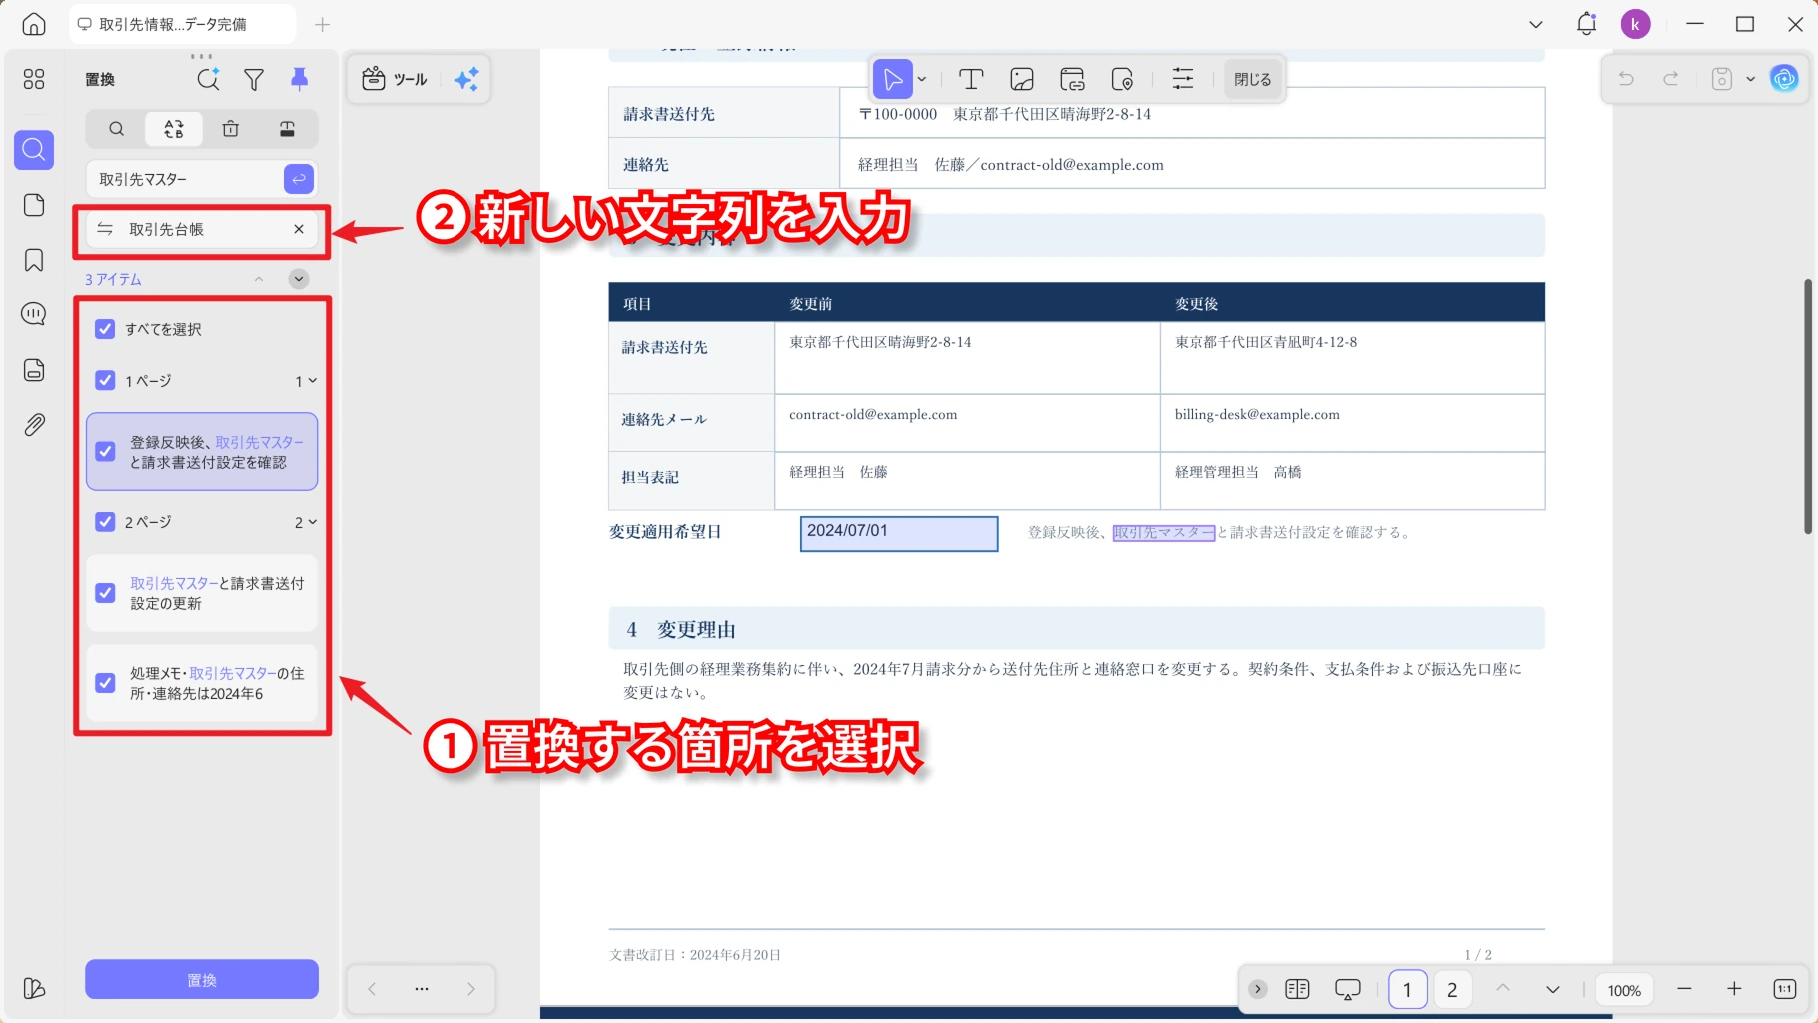1818x1023 pixels.
Task: Open the AI sparkle assistant icon
Action: [x=466, y=79]
